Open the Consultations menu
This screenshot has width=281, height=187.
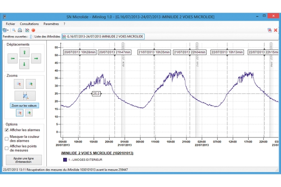coord(29,24)
